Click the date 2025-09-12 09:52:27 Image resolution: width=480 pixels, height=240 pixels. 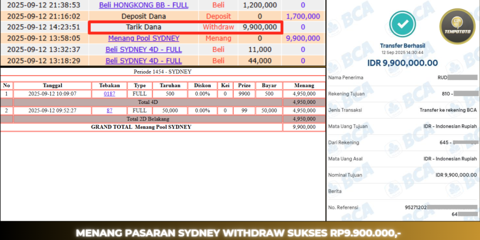[53, 111]
